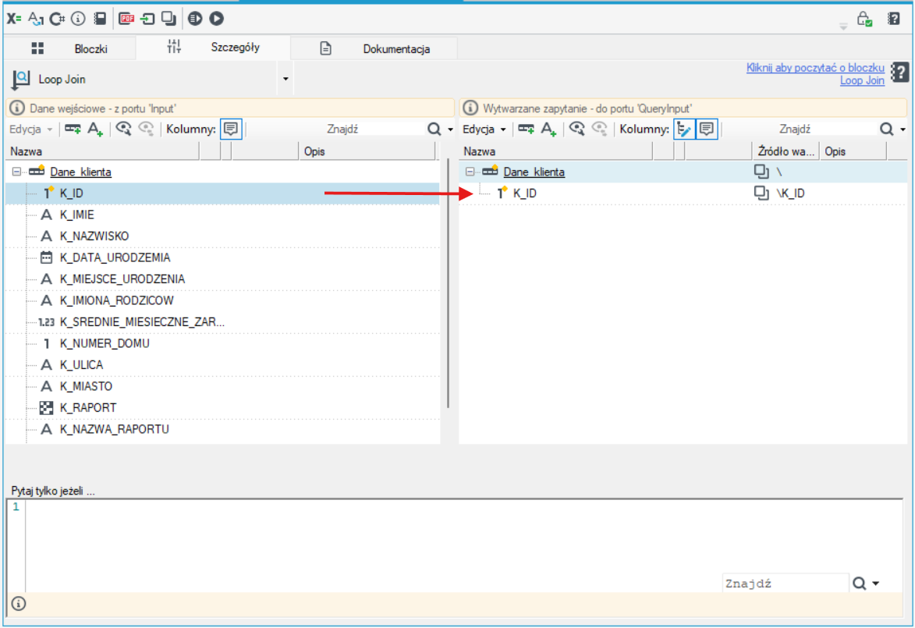The image size is (915, 628).
Task: Switch to the Szczegóły tab
Action: [213, 48]
